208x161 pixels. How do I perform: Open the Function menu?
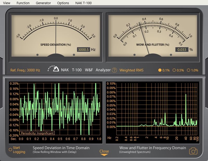pos(23,3)
